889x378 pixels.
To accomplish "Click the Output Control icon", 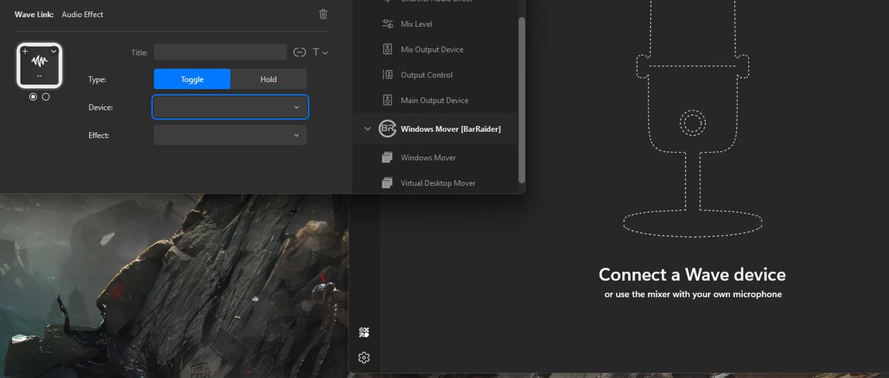I will click(387, 75).
